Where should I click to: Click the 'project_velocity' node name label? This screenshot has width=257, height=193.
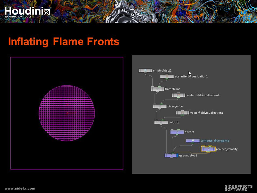[x=227, y=149]
